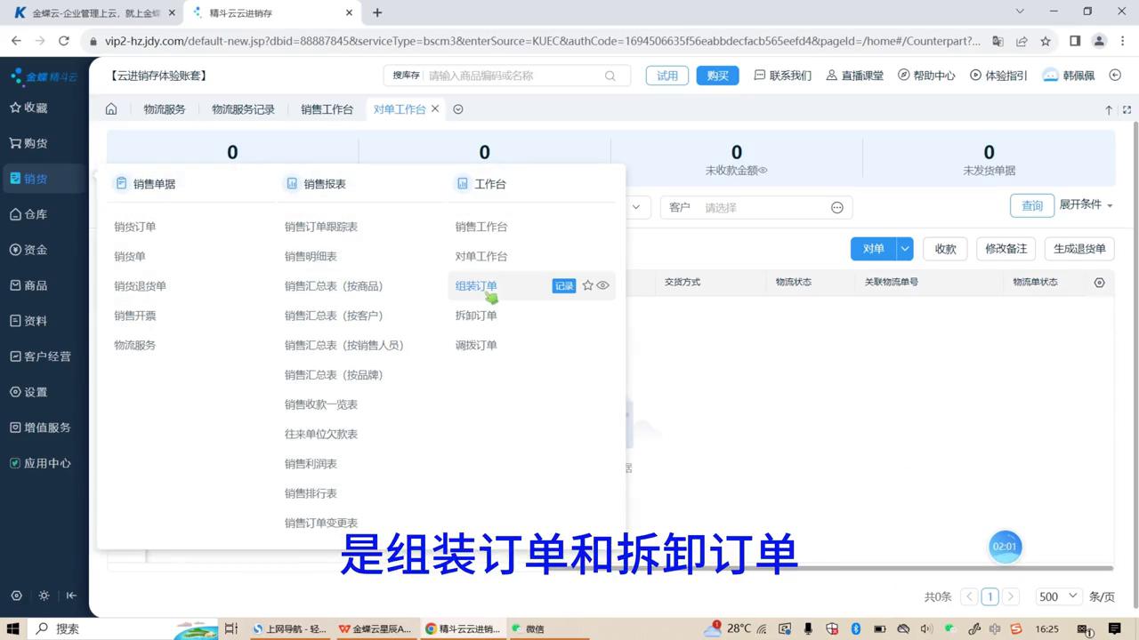The height and width of the screenshot is (640, 1139).
Task: Open the 仓库 module from the left sidebar
Action: (x=35, y=213)
